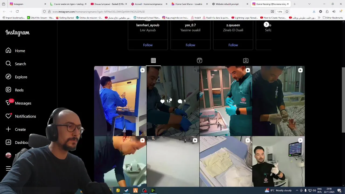Open Glitch1ttv Stream bookmark
Image resolution: width=345 pixels, height=194 pixels.
[40, 18]
